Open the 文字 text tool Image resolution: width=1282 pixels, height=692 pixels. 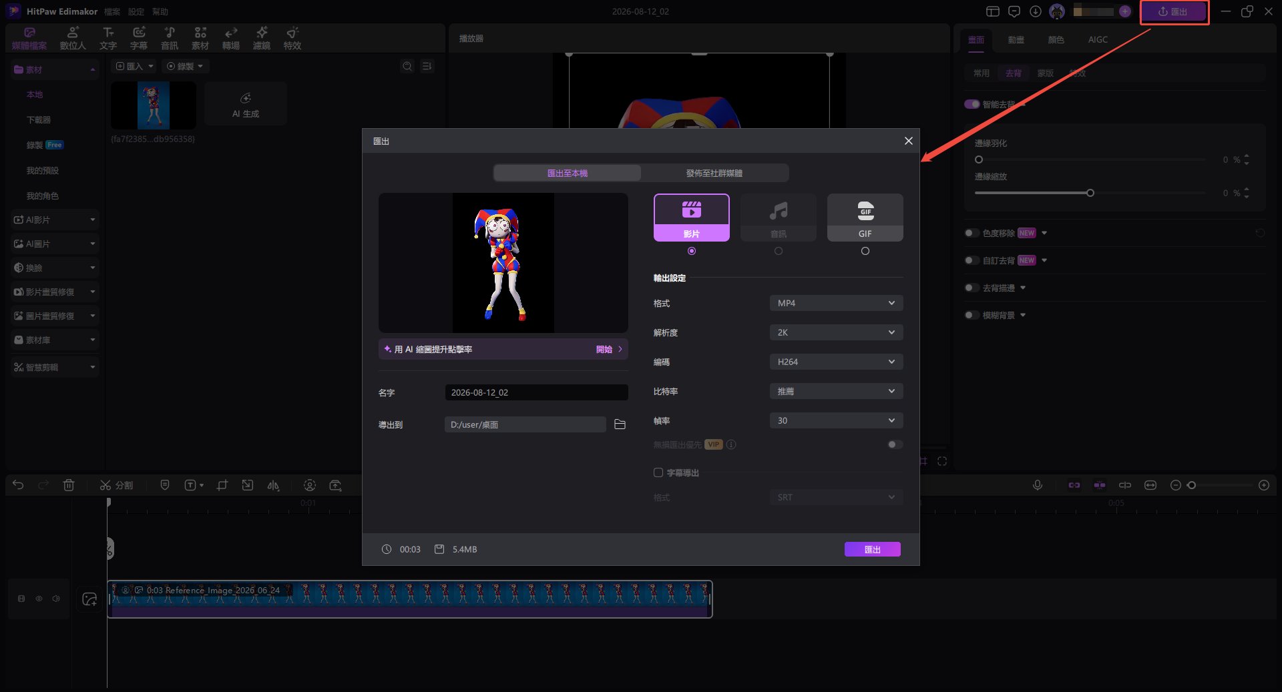point(108,39)
